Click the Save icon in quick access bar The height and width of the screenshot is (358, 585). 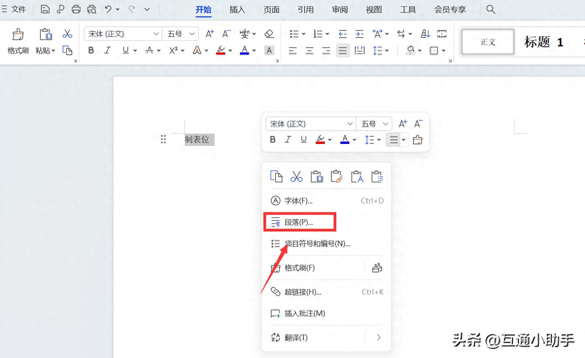tap(45, 9)
